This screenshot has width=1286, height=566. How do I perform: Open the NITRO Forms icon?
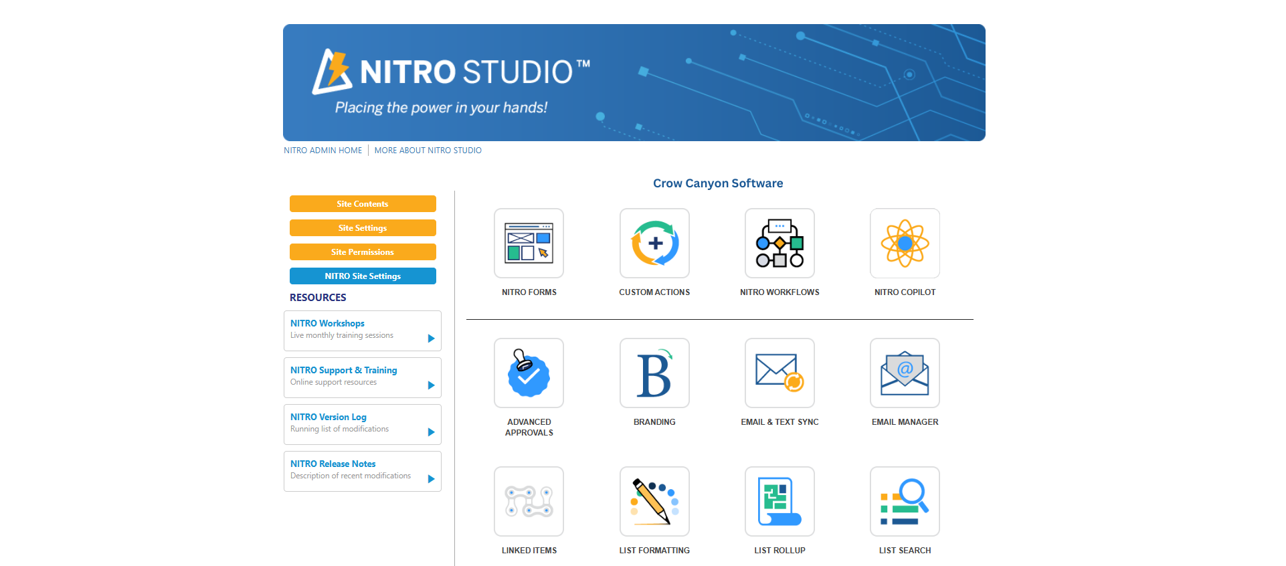529,243
